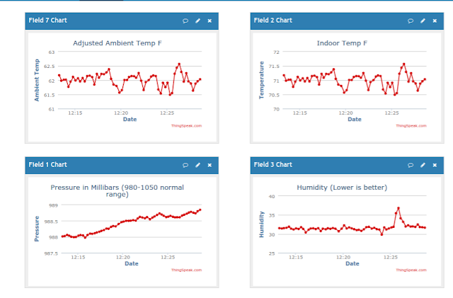This screenshot has height=298, width=453.
Task: Follow ThingSpeak.com link under Ambient Temp chart
Action: tap(186, 126)
